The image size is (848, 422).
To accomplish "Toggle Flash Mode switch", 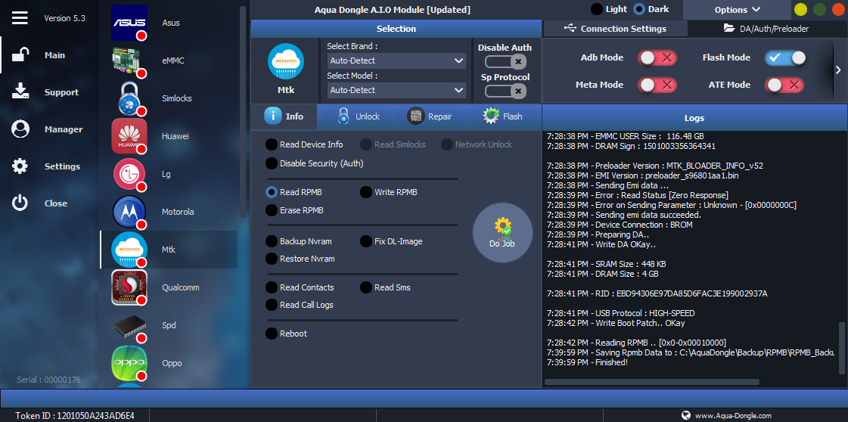I will click(784, 57).
